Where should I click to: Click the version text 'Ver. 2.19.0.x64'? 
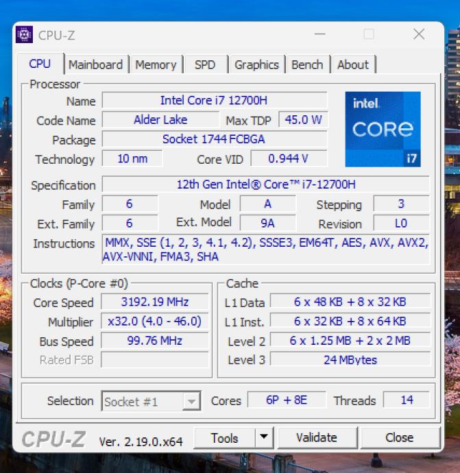click(141, 442)
